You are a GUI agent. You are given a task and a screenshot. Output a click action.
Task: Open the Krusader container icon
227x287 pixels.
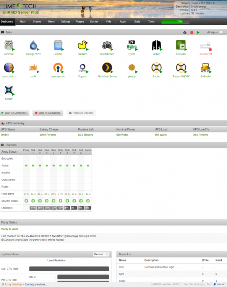[x=181, y=45]
